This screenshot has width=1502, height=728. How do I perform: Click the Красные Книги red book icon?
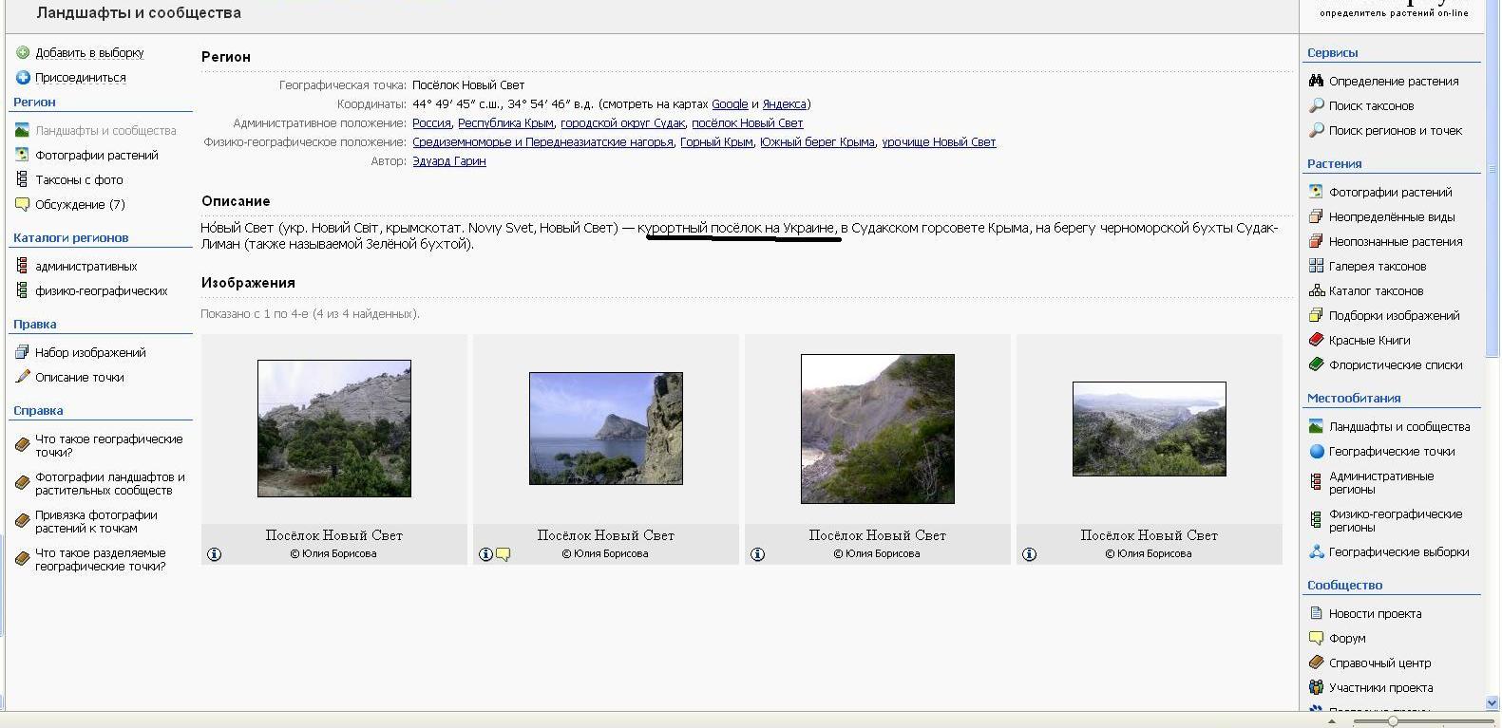tap(1316, 340)
